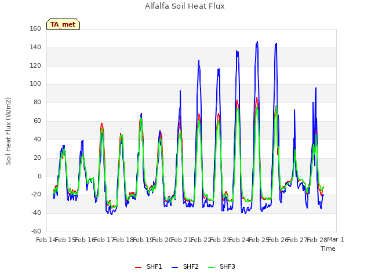Click the green SHF3 legend color marker
This screenshot has height=278, width=371.
pos(211,268)
